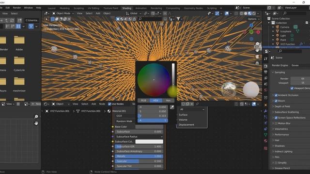
Task: Click the H hue value field
Action: 153,107
